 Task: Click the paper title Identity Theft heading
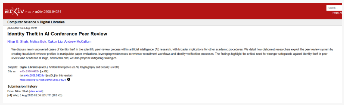pos(57,34)
